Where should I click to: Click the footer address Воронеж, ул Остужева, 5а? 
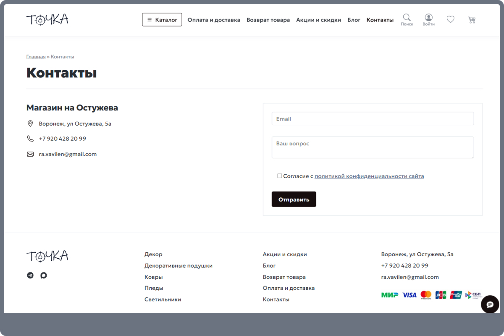point(417,255)
